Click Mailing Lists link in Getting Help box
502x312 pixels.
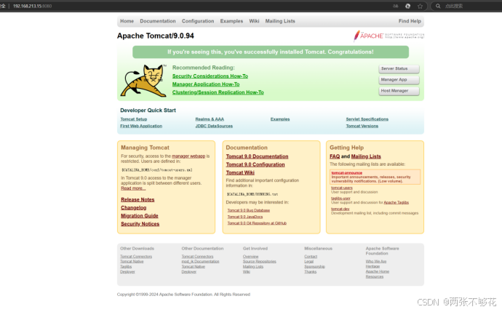pyautogui.click(x=366, y=156)
